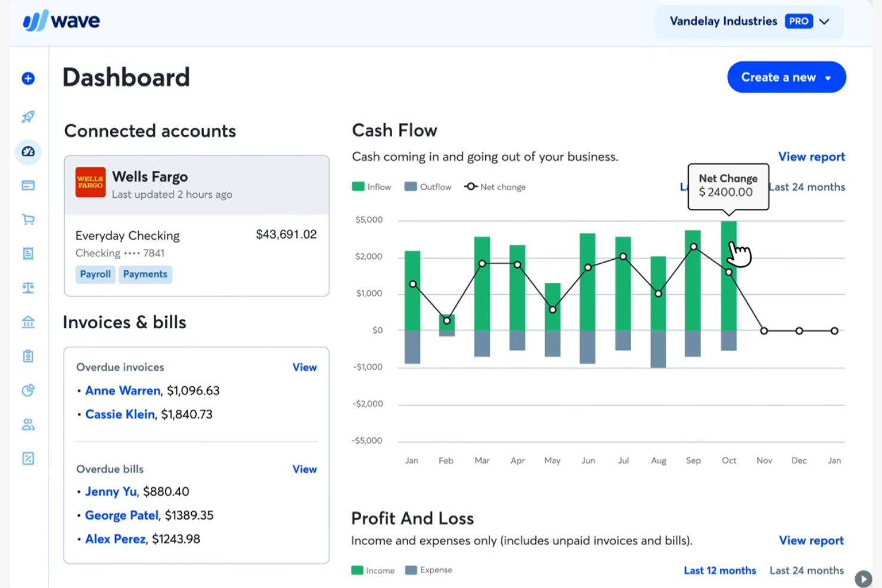
Task: Click the scales Accounting icon
Action: (28, 288)
